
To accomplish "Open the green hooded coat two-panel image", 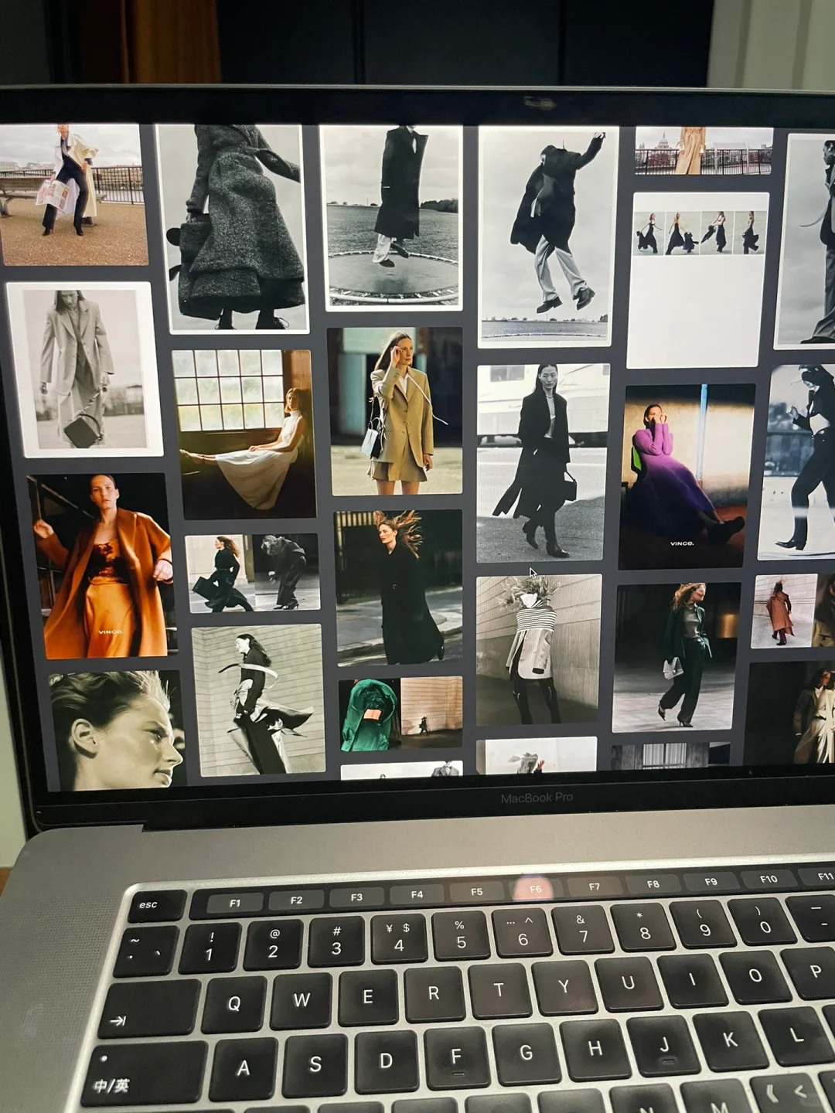I will click(x=400, y=714).
